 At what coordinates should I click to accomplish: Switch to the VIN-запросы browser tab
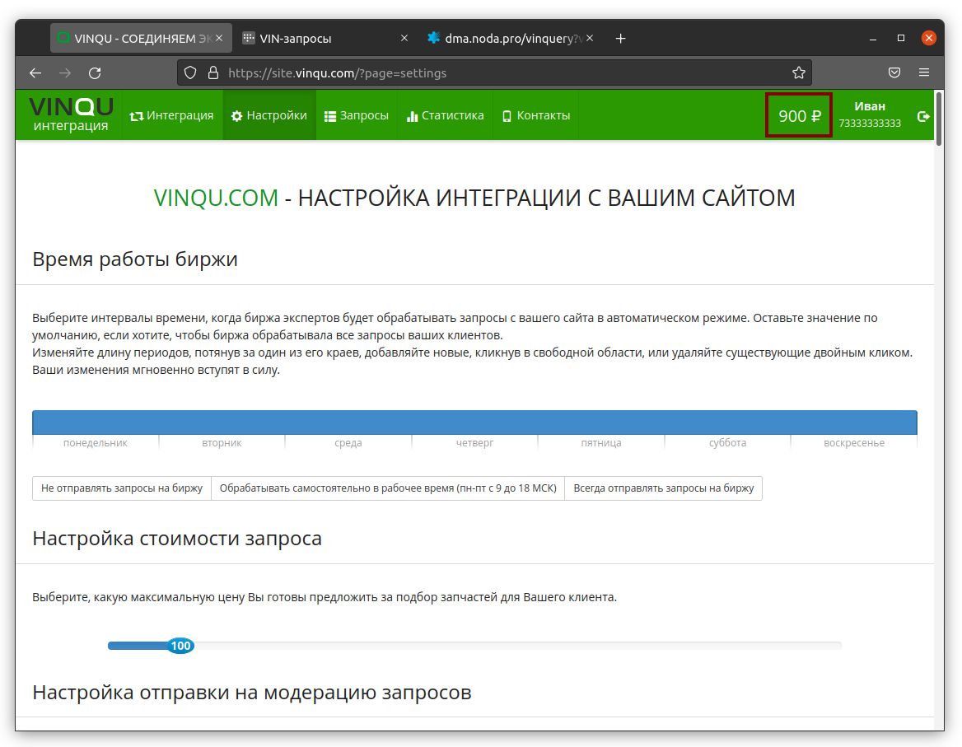click(325, 38)
